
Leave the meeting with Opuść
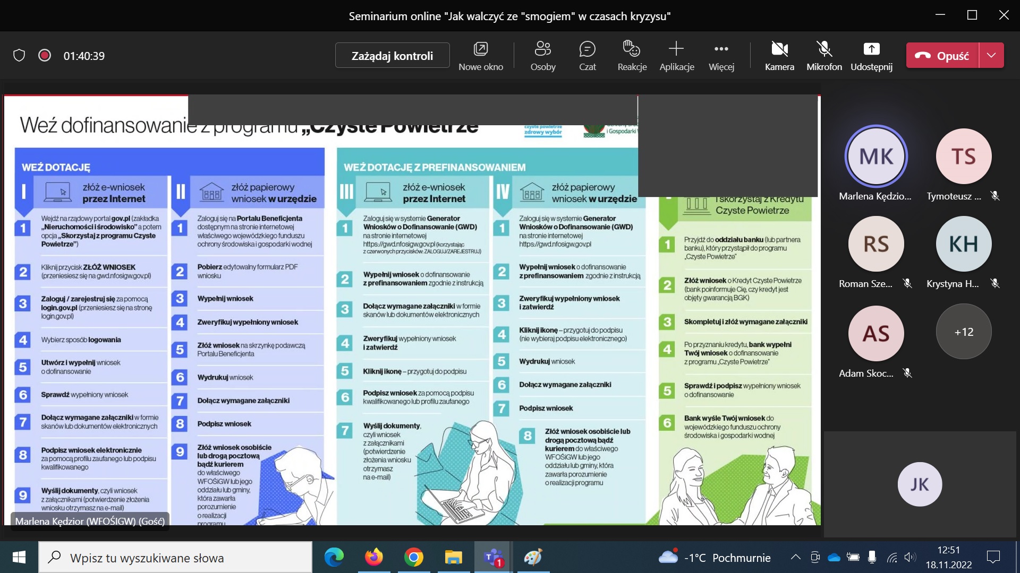tap(942, 55)
